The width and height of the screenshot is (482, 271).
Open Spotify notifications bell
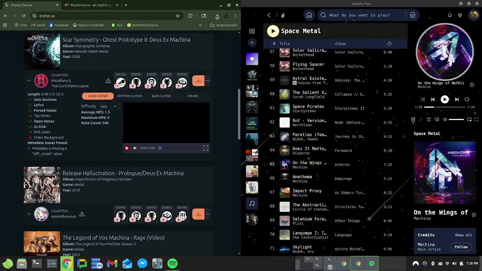[450, 15]
